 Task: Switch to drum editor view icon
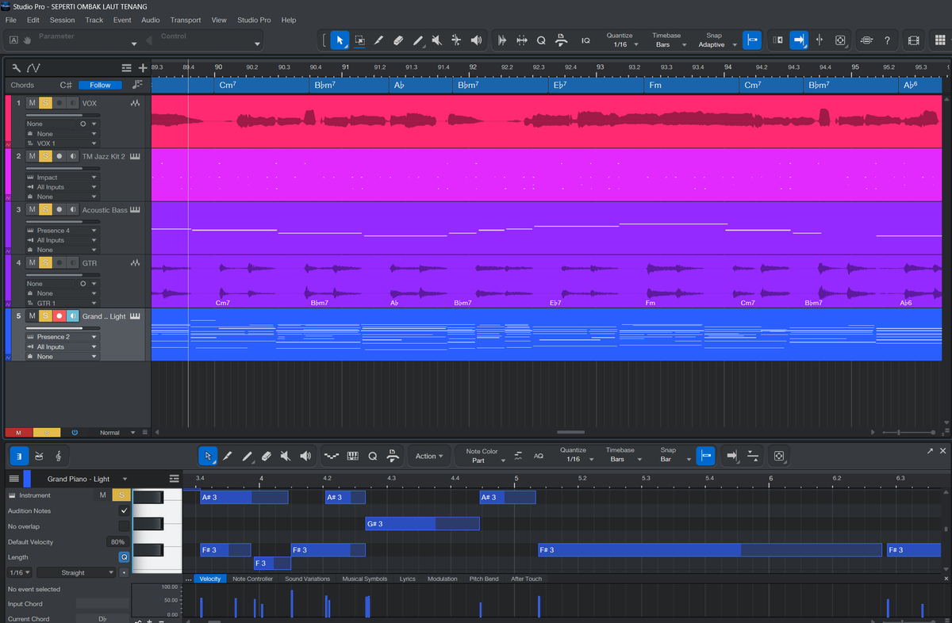pos(39,456)
